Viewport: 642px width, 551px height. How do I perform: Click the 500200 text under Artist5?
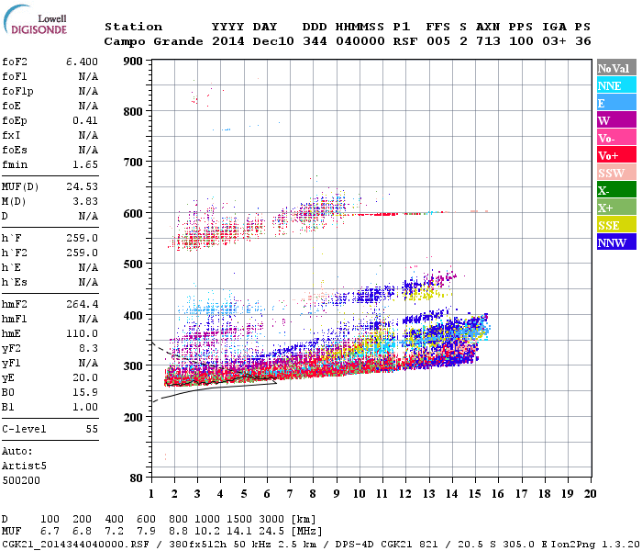[21, 480]
